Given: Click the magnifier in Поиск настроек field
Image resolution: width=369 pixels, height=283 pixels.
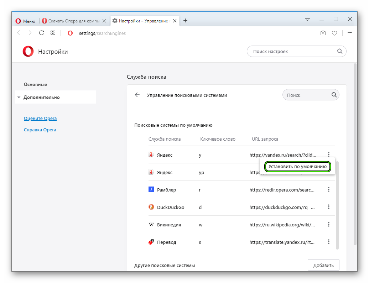Looking at the screenshot, I should [339, 51].
